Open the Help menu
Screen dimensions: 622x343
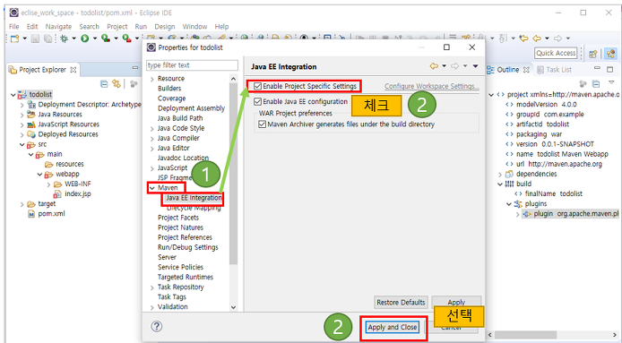point(221,27)
